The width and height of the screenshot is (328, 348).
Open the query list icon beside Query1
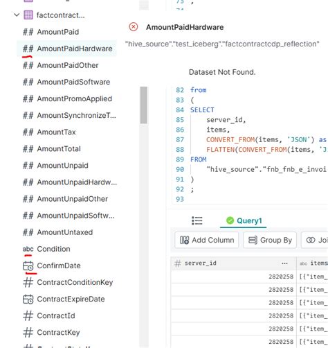coord(197,220)
